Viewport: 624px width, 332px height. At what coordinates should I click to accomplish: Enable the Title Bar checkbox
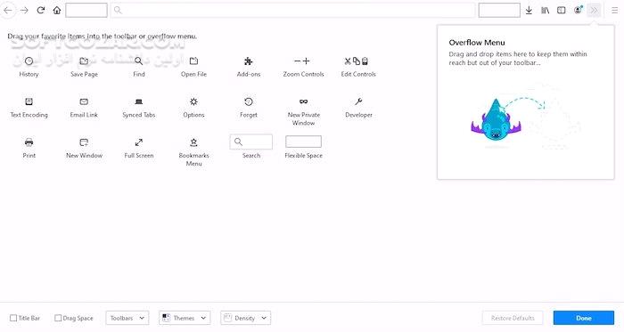[13, 318]
